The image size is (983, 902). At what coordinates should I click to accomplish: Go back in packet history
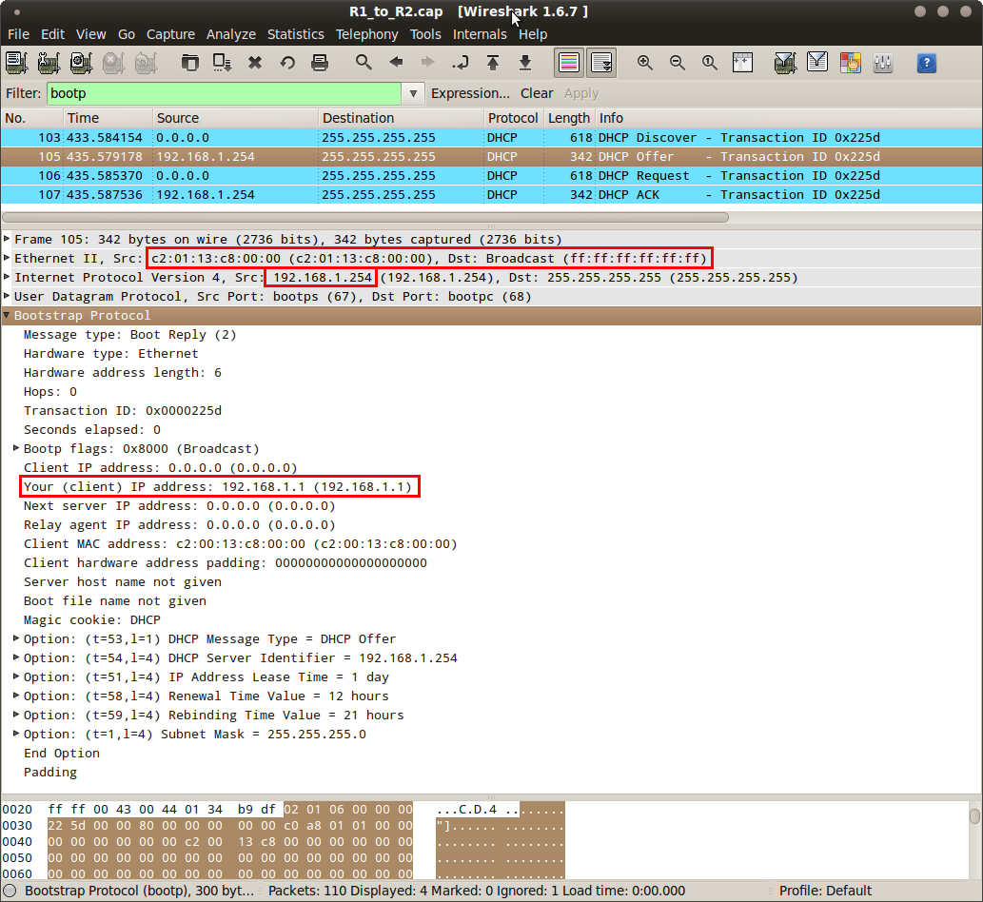396,62
